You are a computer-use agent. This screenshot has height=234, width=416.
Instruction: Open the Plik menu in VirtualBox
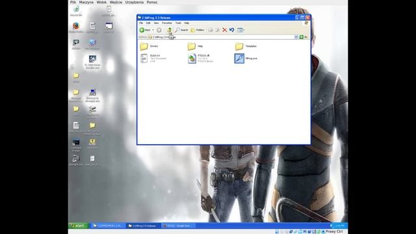coord(73,2)
